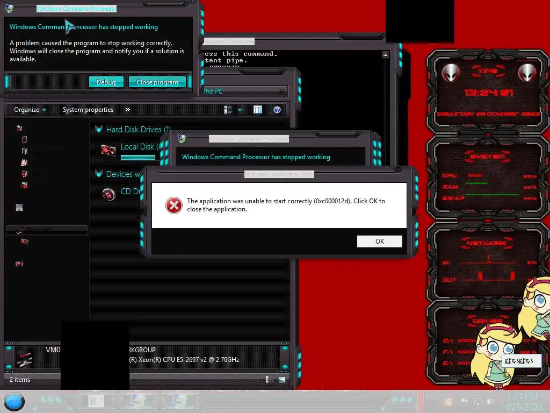Click the right alien head on Time widget
Viewport: 550px width, 413px height.
click(527, 73)
